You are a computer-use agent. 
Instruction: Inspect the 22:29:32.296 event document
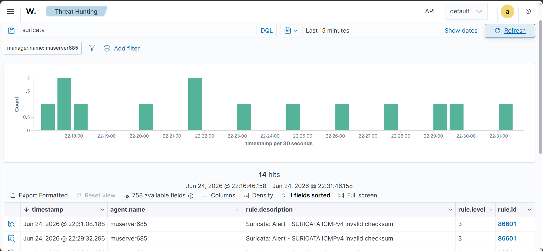pos(11,239)
